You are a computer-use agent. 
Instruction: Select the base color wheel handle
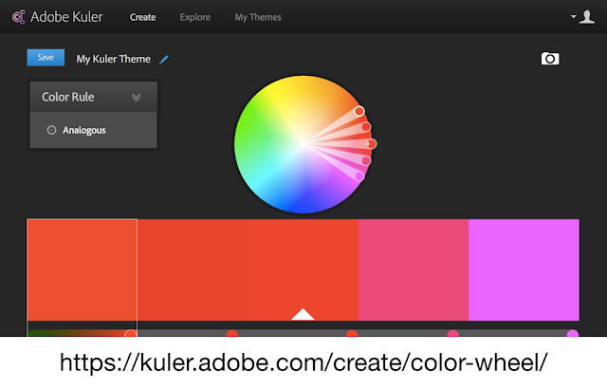coord(371,144)
